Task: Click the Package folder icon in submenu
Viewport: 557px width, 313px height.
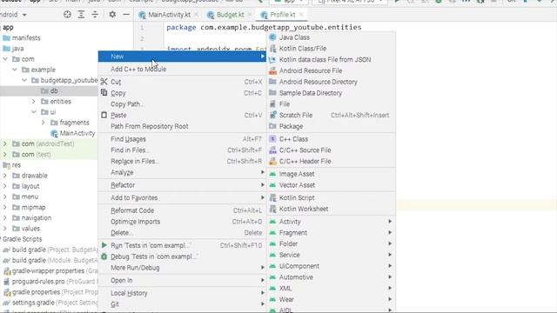Action: coord(272,126)
